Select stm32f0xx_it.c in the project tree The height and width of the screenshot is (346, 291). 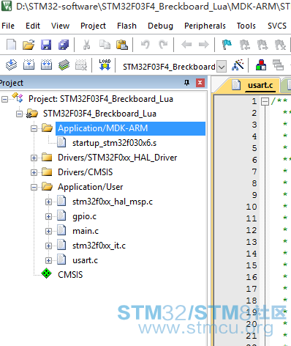coord(99,246)
